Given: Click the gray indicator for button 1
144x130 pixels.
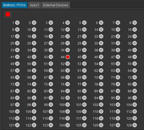Looking at the screenshot, I should point(17,23).
